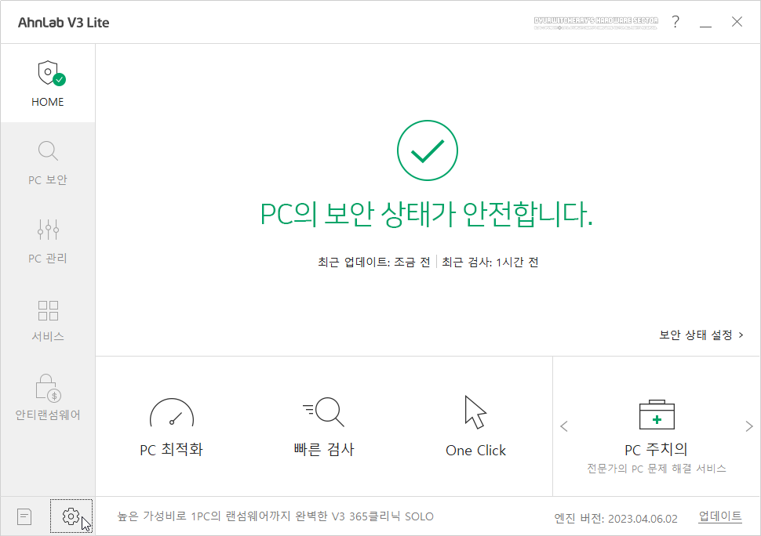761x536 pixels.
Task: Show next service card with right chevron
Action: pyautogui.click(x=749, y=426)
